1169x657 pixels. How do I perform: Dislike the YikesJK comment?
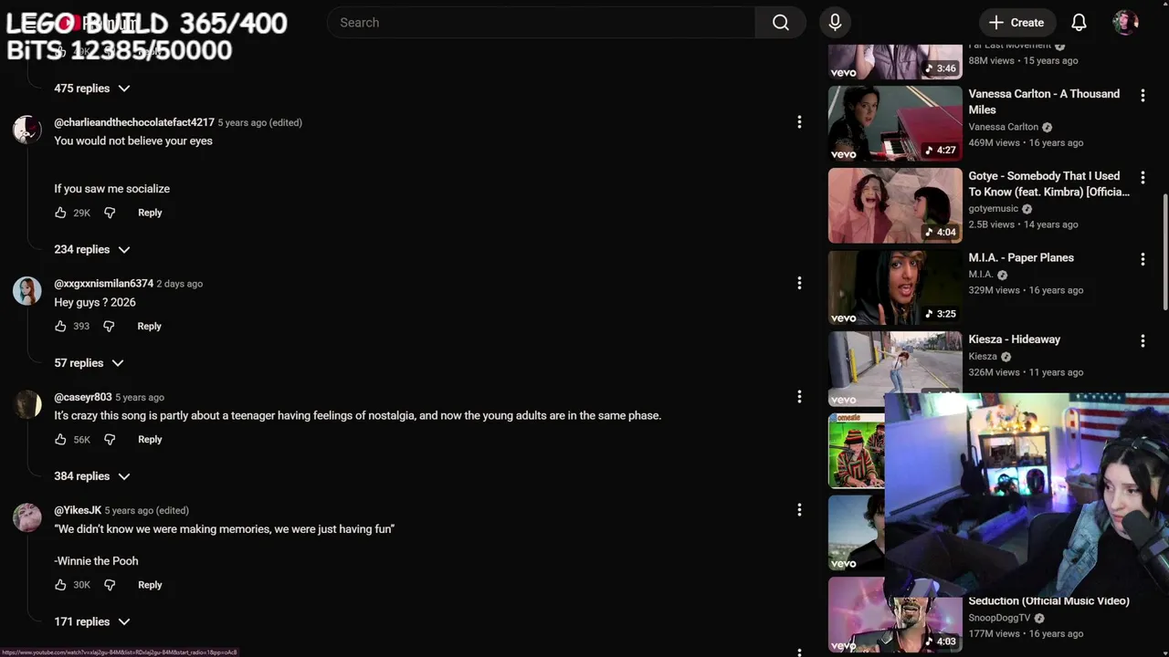pos(110,585)
